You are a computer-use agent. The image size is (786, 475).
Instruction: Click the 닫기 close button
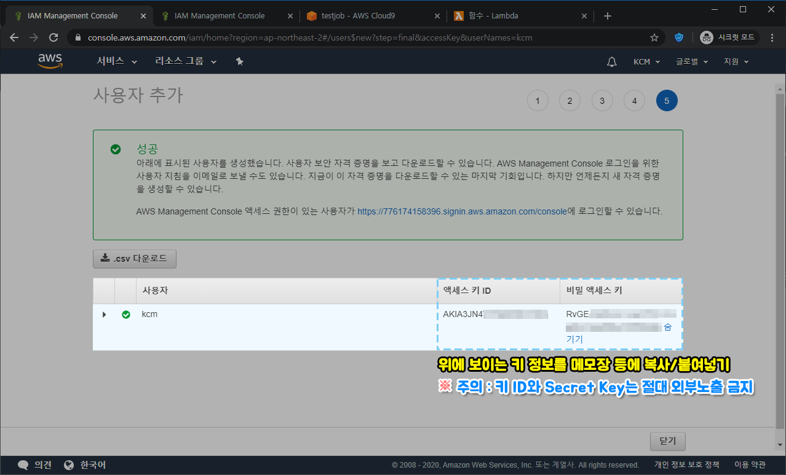pyautogui.click(x=667, y=441)
